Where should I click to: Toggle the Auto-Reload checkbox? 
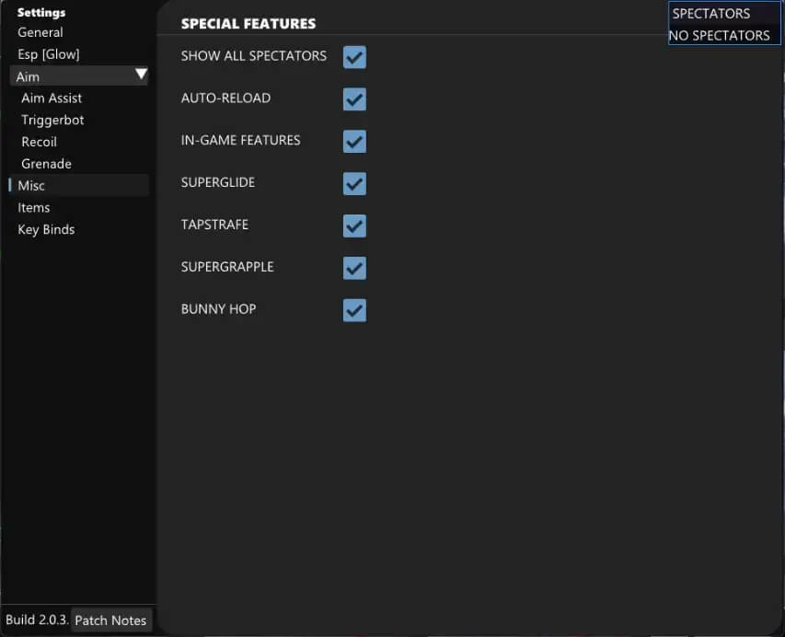354,99
